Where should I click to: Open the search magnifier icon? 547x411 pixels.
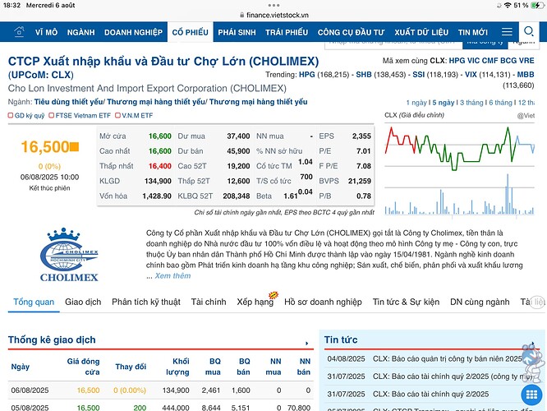tap(529, 31)
